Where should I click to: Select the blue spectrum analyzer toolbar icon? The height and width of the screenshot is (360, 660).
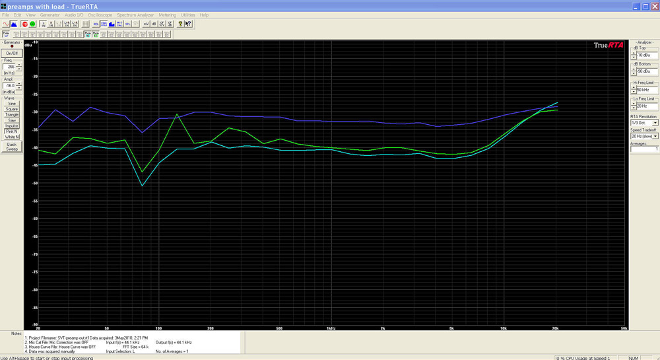tap(14, 24)
